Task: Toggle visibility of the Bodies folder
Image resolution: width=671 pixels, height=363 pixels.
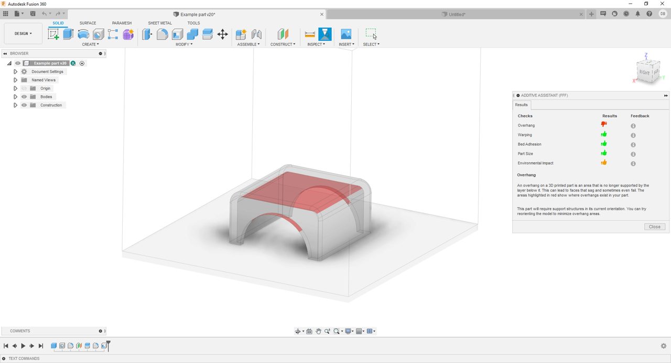Action: click(24, 97)
